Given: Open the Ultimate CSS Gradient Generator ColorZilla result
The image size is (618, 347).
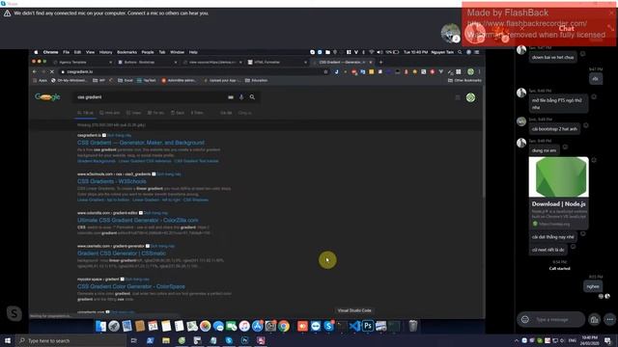Looking at the screenshot, I should point(137,221).
